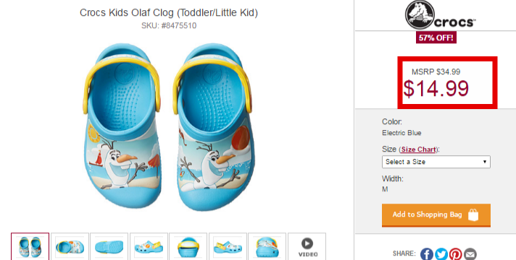Click Add to Shopping Bag button

click(436, 215)
